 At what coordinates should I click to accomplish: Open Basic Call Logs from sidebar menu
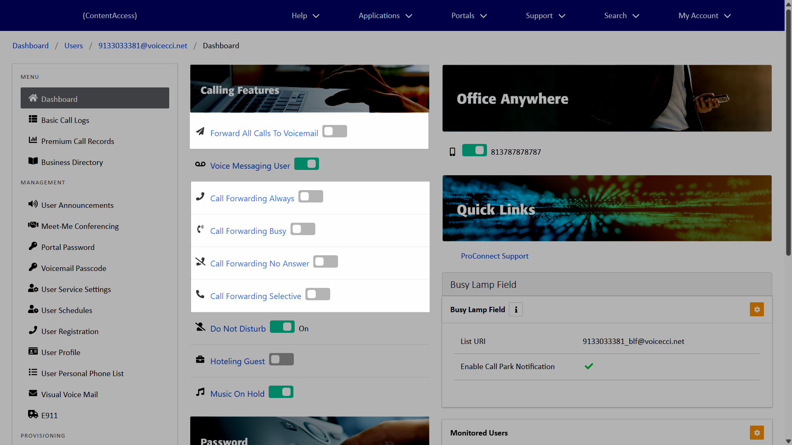click(65, 120)
